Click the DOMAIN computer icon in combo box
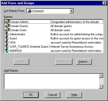Screen dimensions: 108x101 click(x=30, y=11)
